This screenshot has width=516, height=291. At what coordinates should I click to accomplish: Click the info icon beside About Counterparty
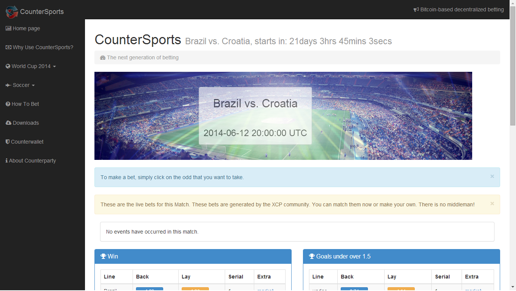(6, 161)
